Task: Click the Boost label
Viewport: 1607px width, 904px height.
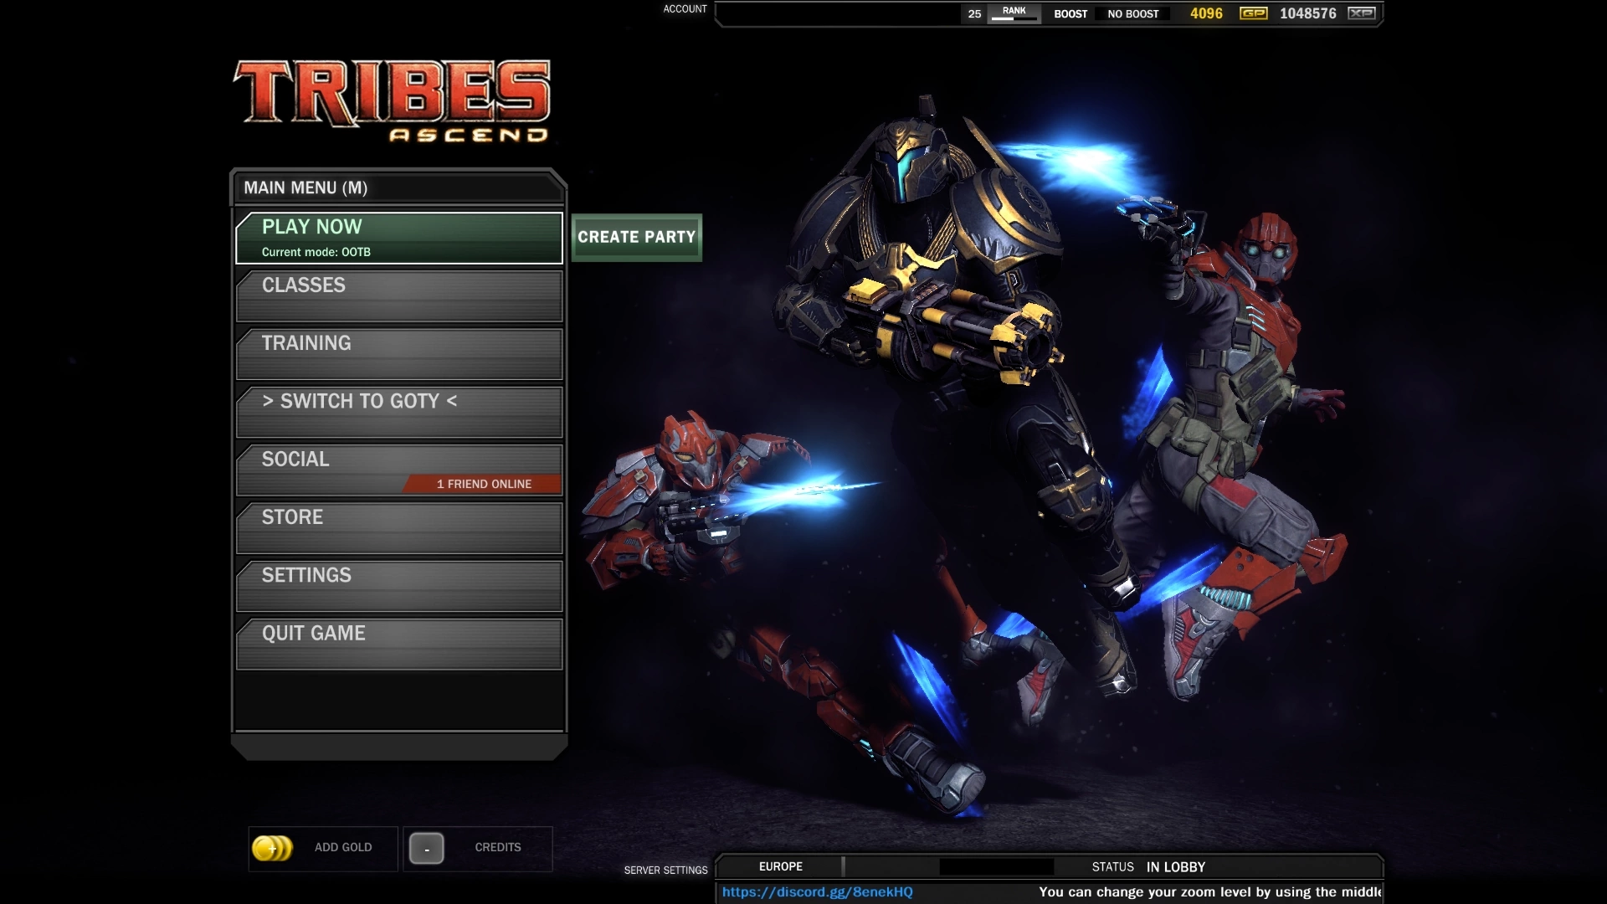Action: [1070, 14]
